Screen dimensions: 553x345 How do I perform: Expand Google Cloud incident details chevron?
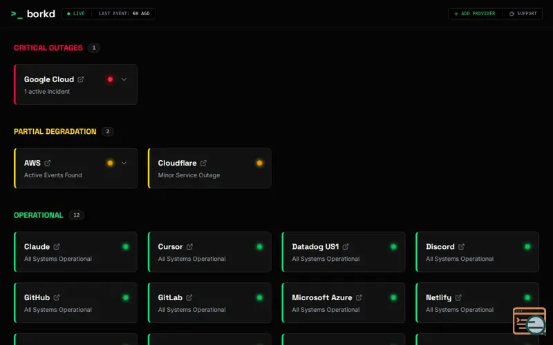(124, 79)
